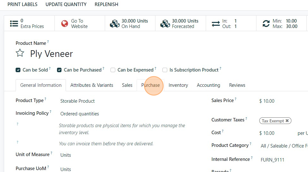Click the Go To Website globe icon
The height and width of the screenshot is (172, 308).
pyautogui.click(x=65, y=24)
